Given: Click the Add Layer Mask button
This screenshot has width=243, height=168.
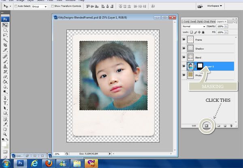Looking at the screenshot, I should point(206,126).
